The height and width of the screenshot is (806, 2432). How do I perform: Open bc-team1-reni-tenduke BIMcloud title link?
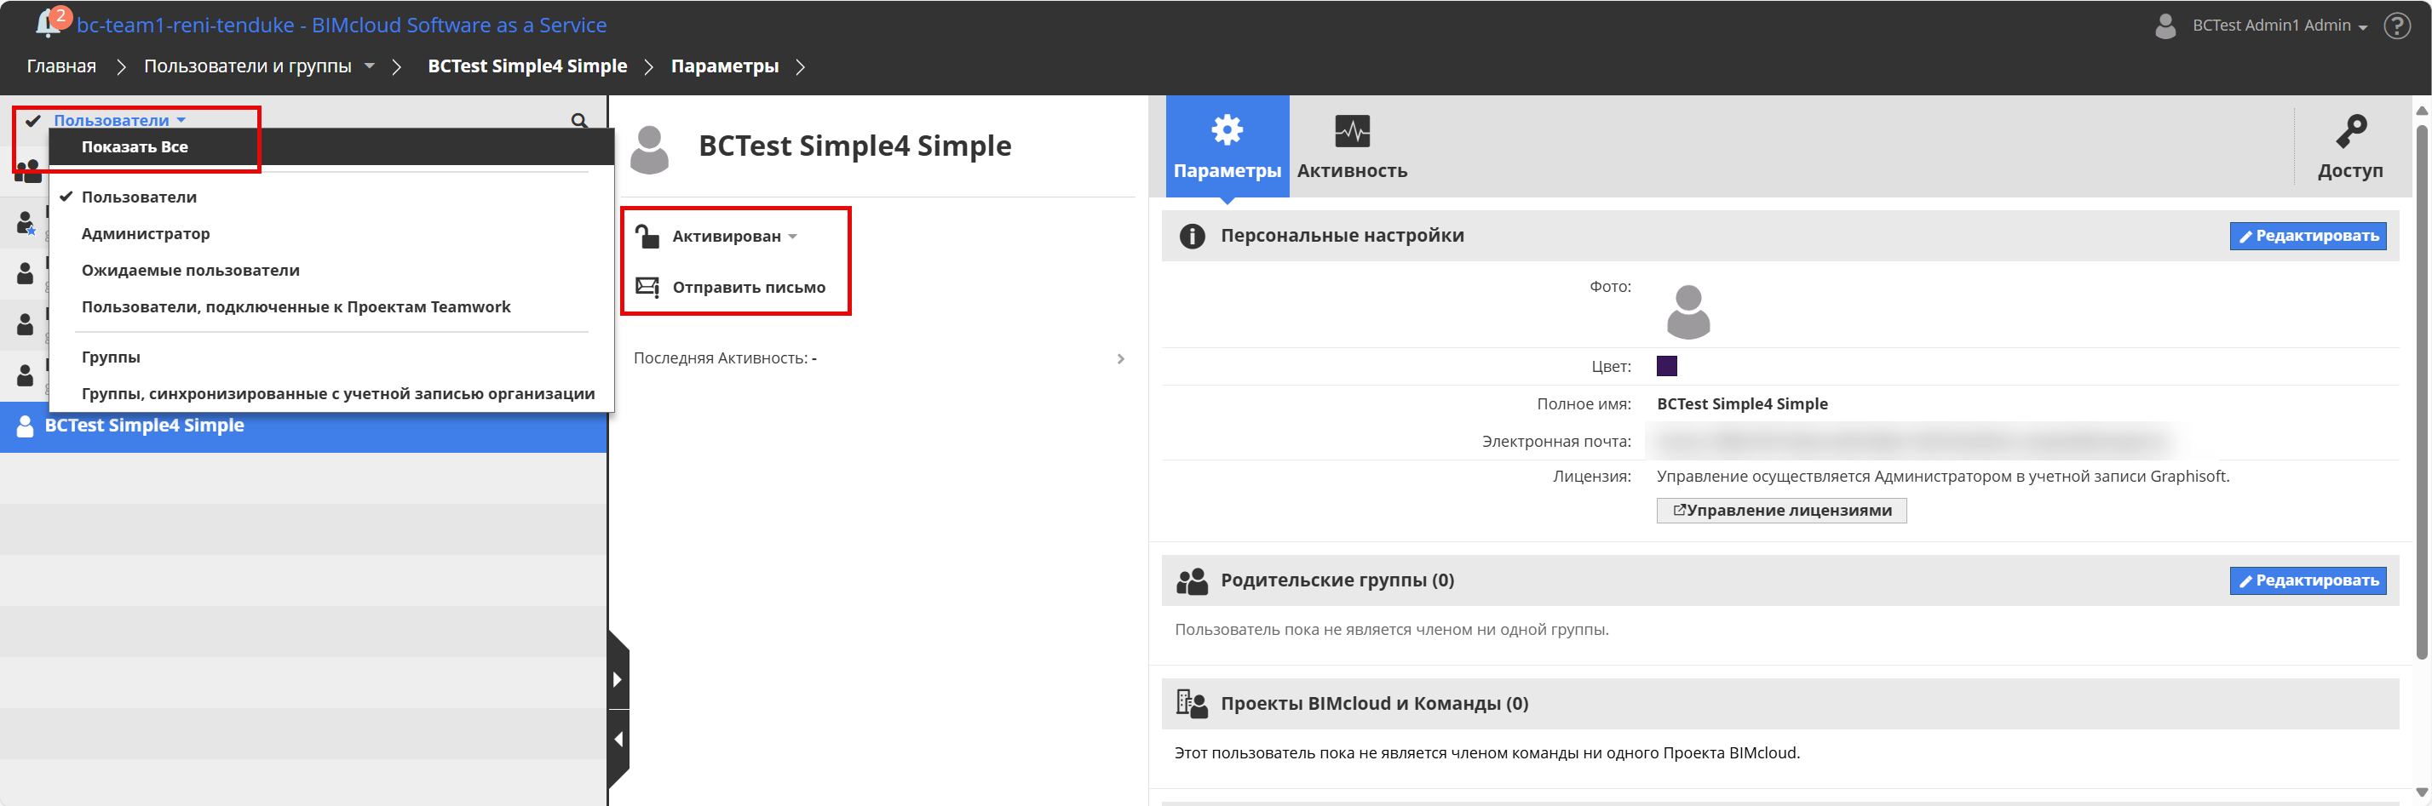[342, 26]
